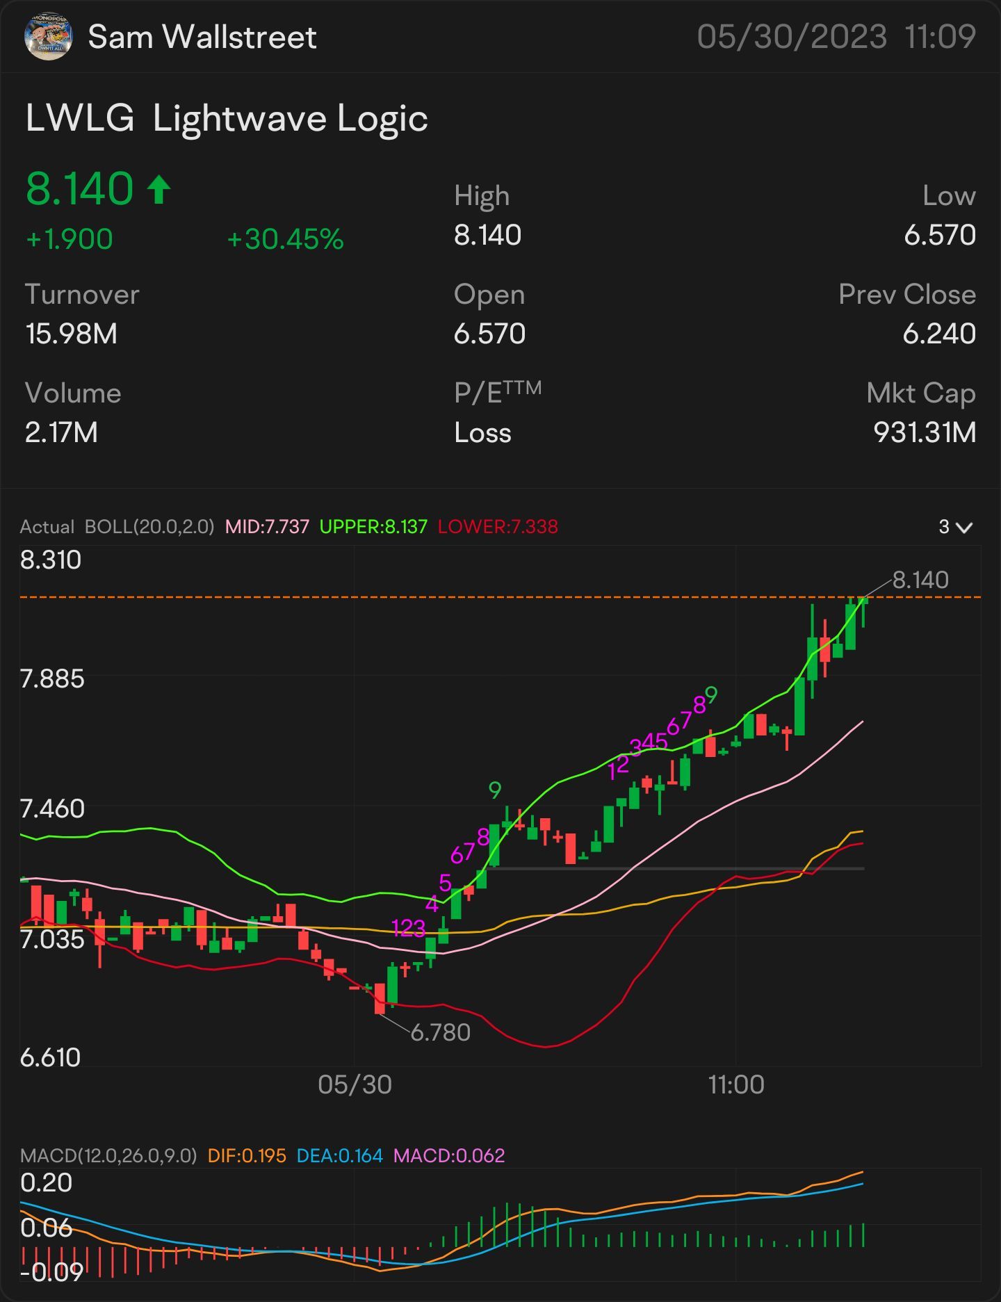Tap the High value 8.140
This screenshot has width=1001, height=1302.
487,235
